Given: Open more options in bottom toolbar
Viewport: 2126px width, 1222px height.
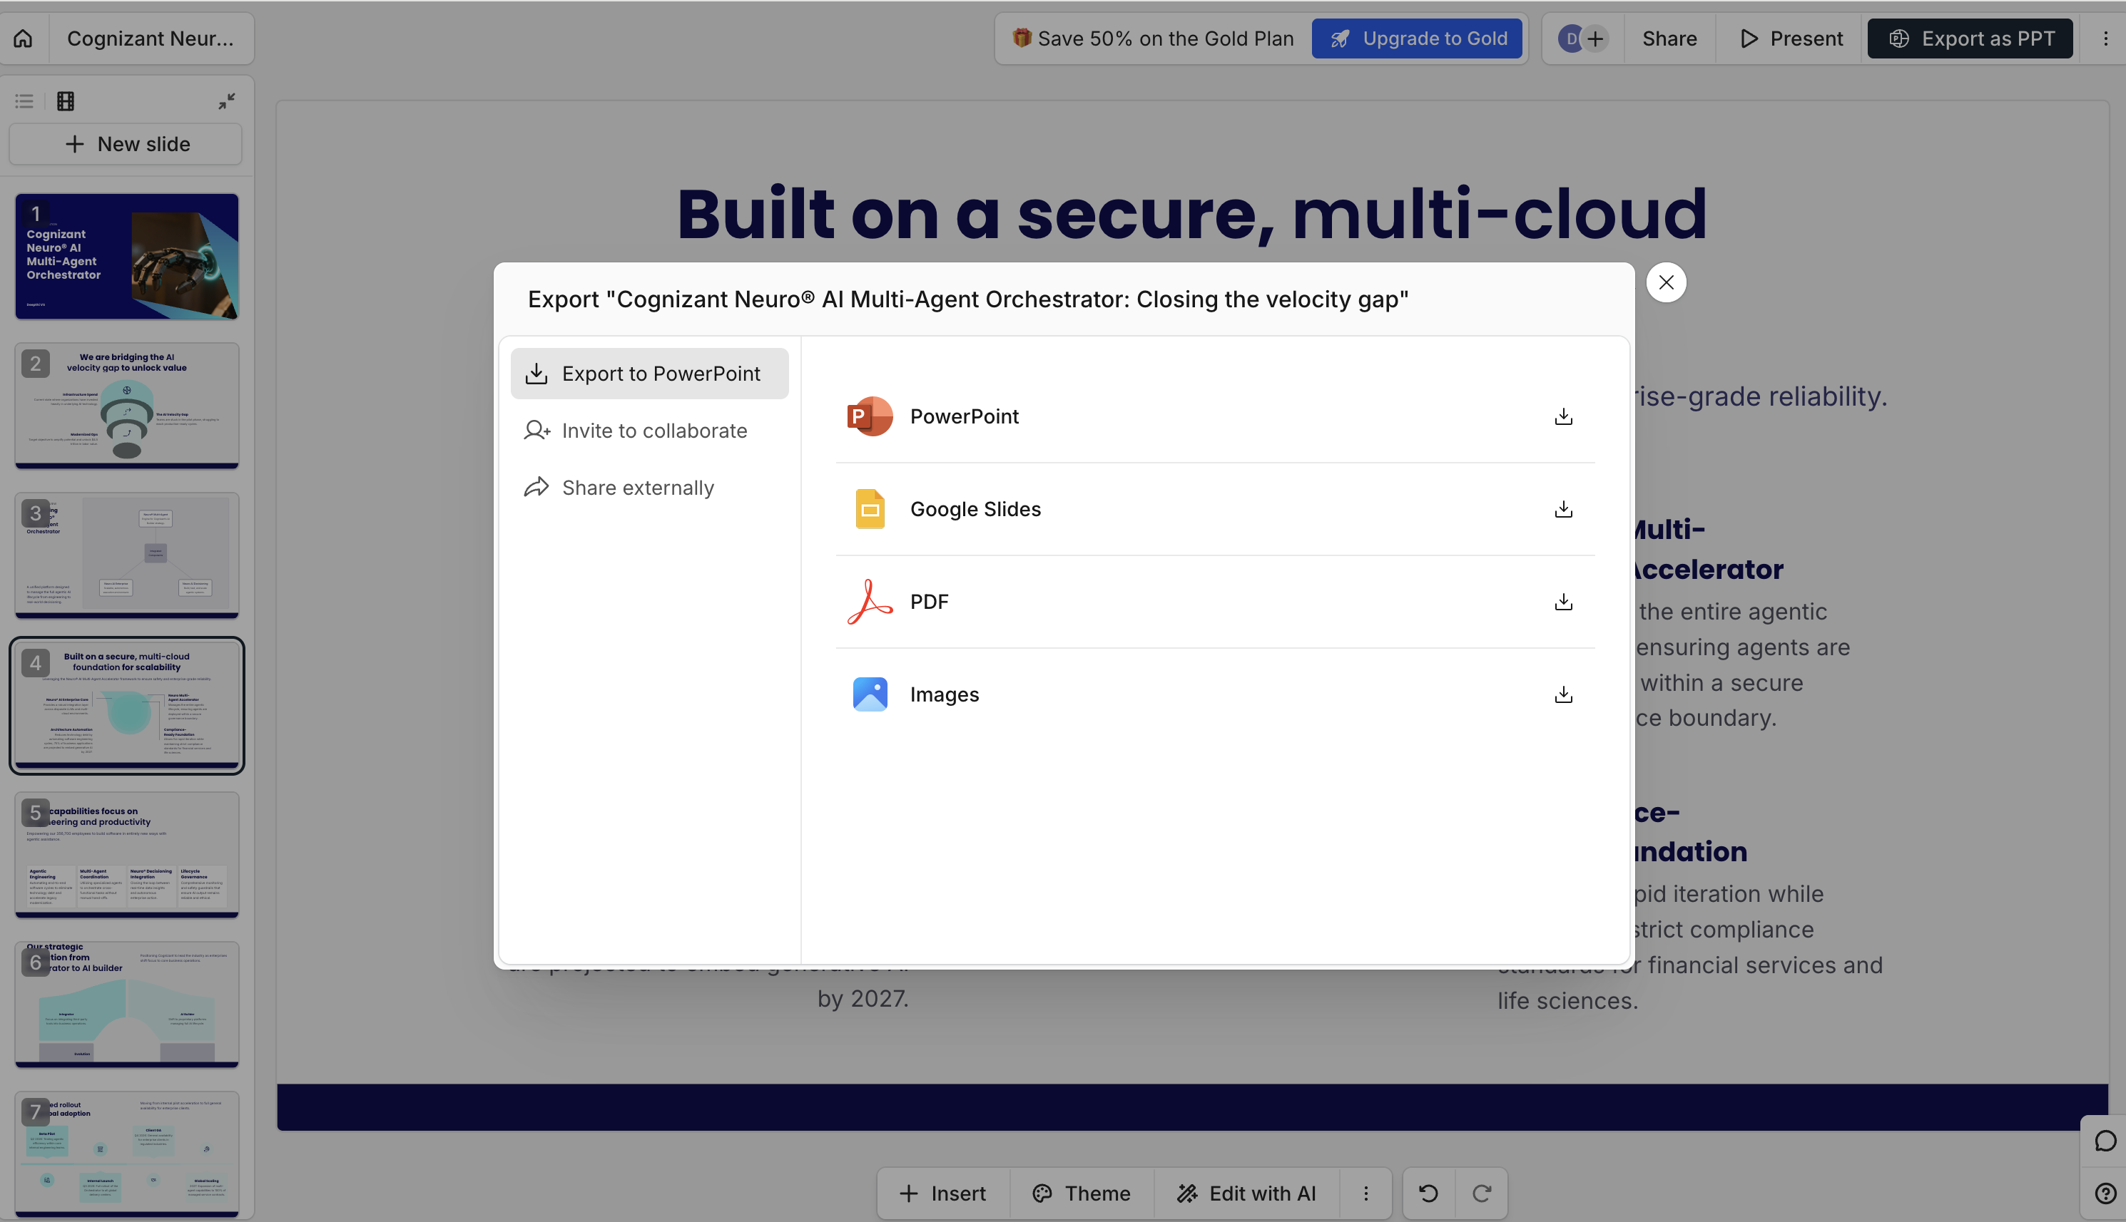Looking at the screenshot, I should [1366, 1193].
